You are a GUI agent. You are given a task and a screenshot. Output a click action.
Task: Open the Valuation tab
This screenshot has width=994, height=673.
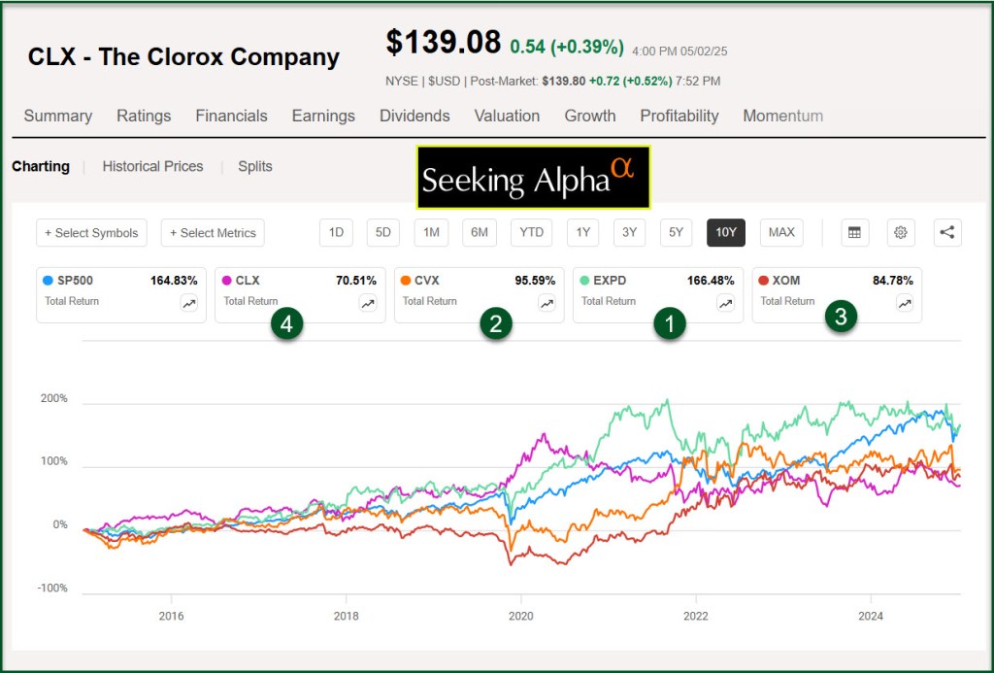pyautogui.click(x=507, y=116)
